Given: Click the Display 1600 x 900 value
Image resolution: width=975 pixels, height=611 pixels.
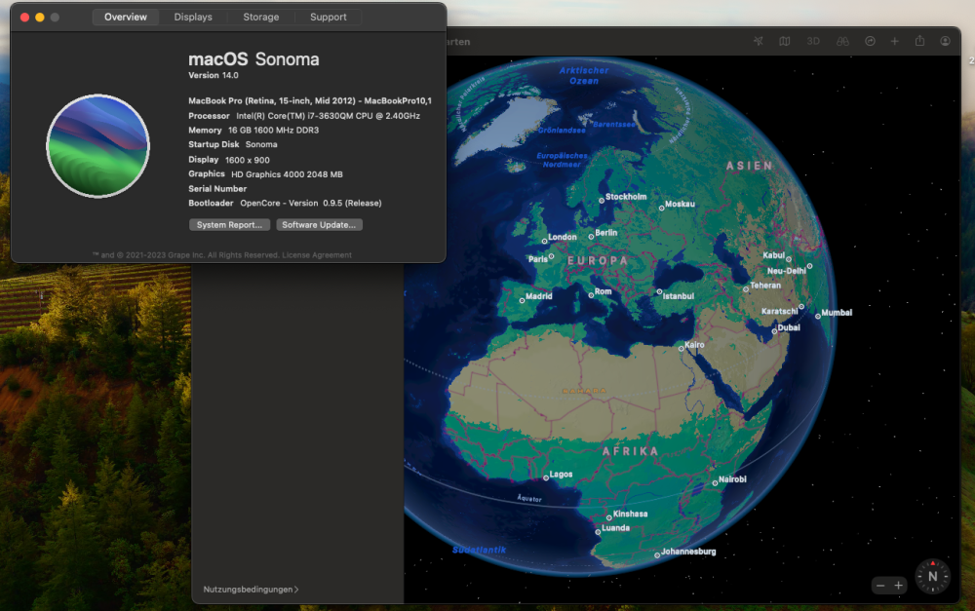Looking at the screenshot, I should (x=248, y=160).
